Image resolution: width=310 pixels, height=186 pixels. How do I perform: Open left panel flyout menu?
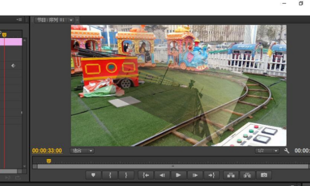coord(19,20)
